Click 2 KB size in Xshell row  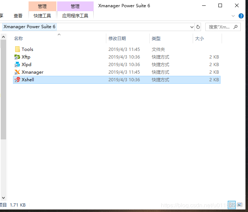214,80
